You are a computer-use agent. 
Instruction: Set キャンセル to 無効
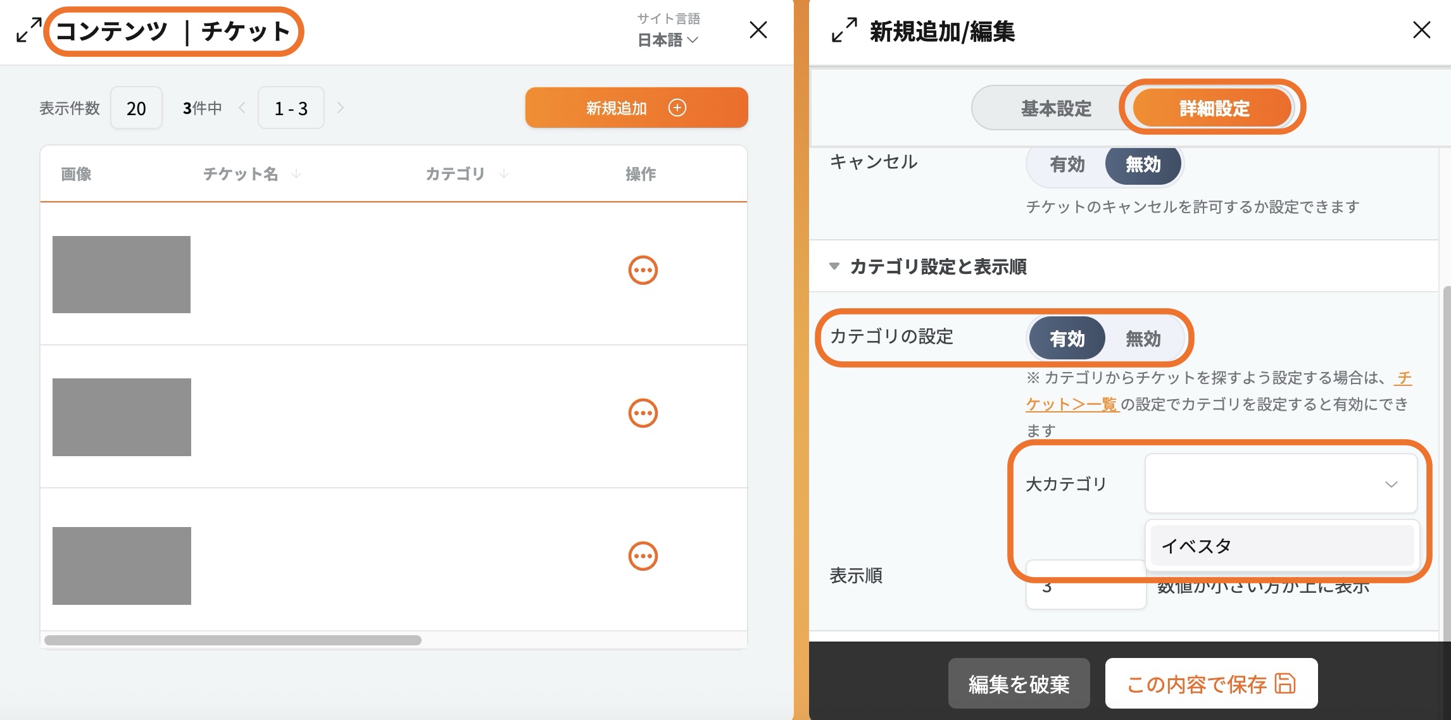pyautogui.click(x=1143, y=164)
